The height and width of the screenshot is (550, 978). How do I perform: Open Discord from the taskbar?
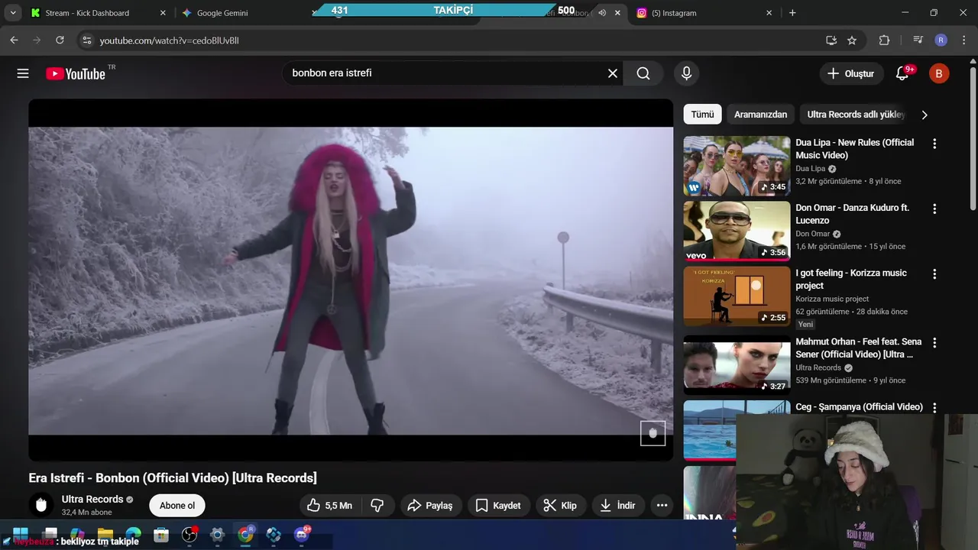tap(302, 535)
